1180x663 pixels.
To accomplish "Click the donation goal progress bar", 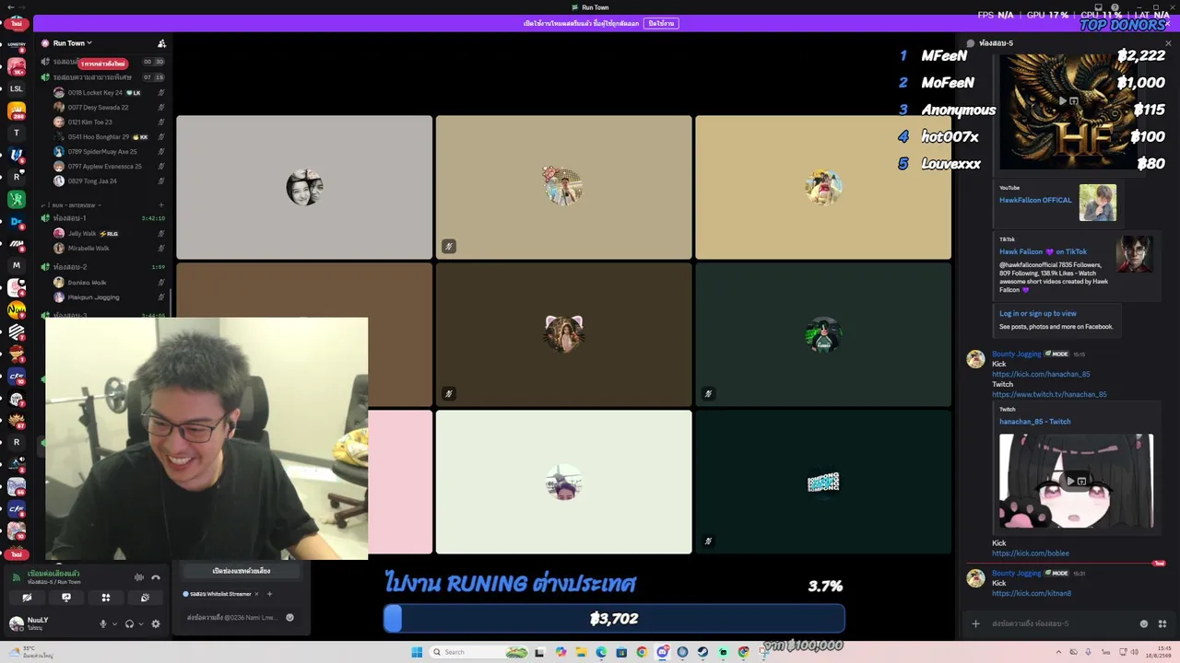I will tap(614, 619).
